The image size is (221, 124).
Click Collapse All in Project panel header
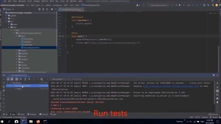point(47,9)
